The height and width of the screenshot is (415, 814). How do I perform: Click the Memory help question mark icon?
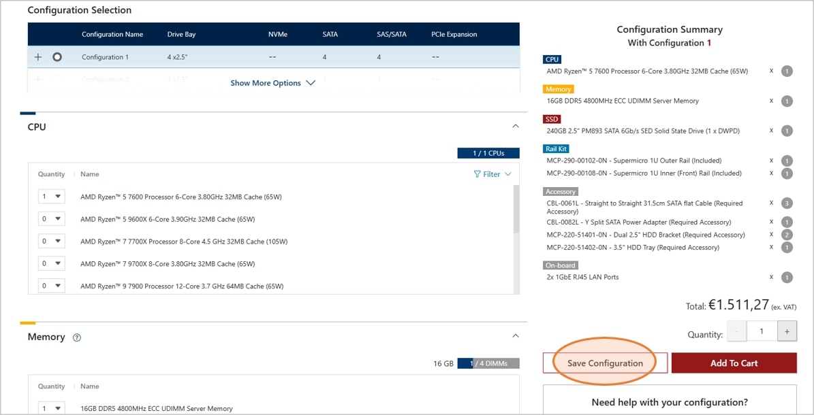pos(77,337)
